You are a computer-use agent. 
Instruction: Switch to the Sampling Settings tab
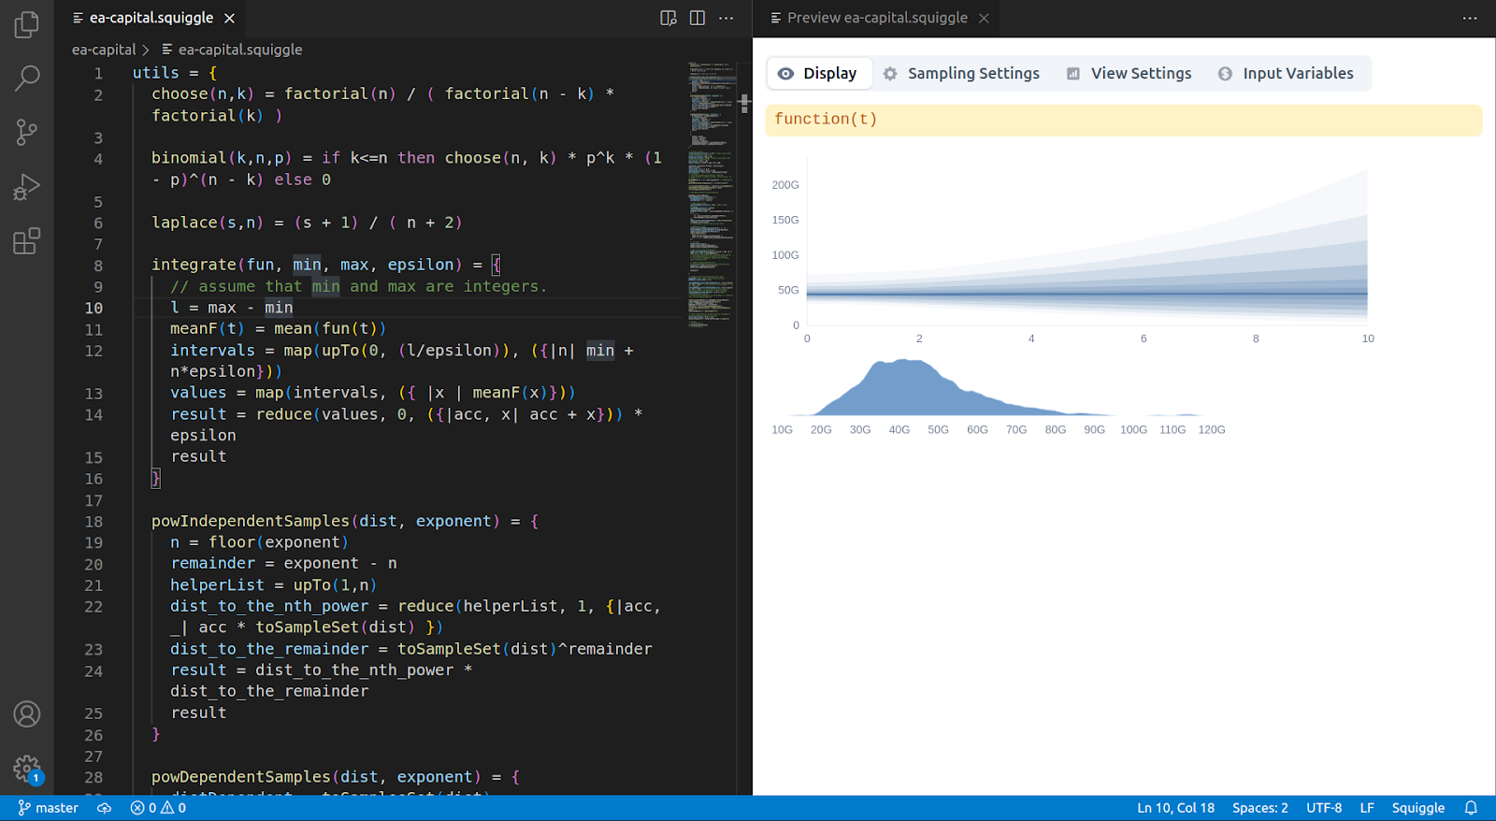coord(961,73)
